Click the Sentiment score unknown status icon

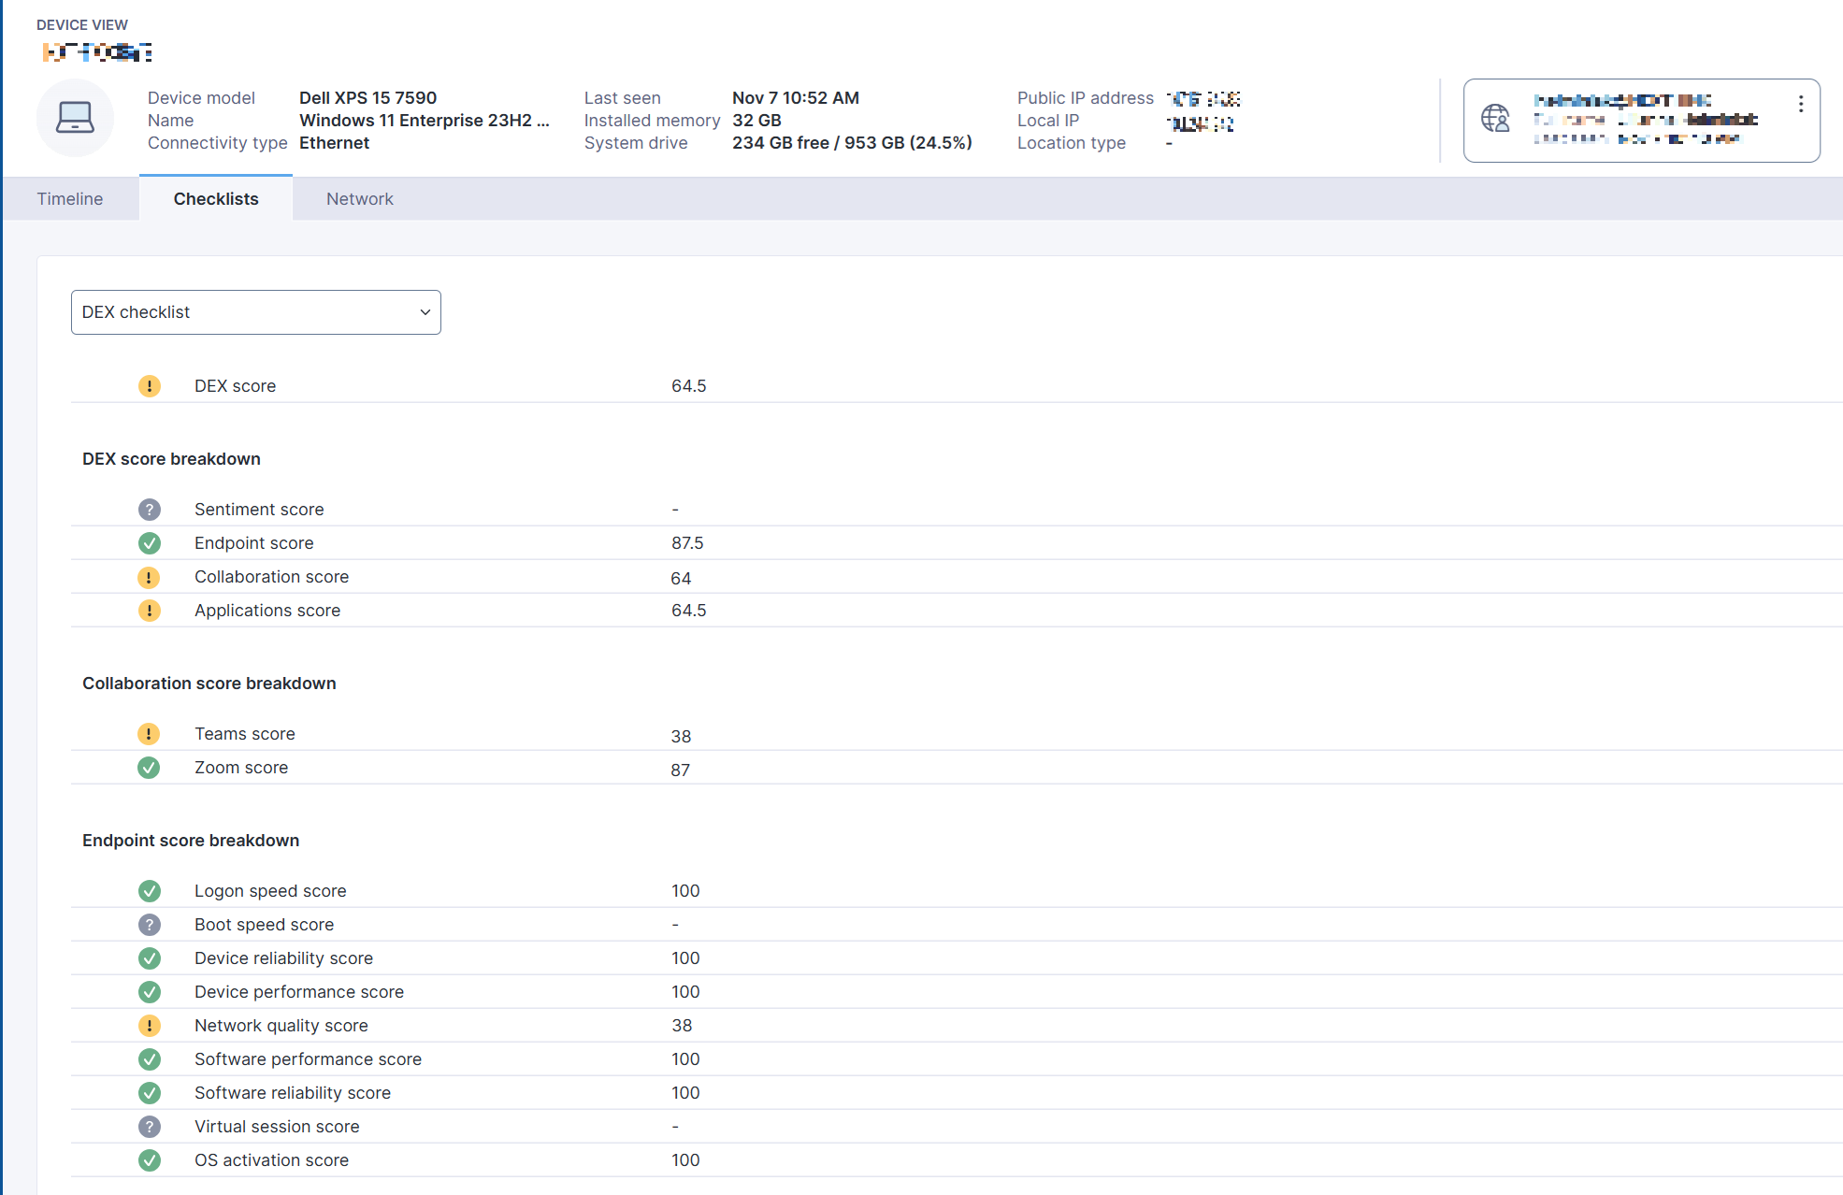click(150, 510)
